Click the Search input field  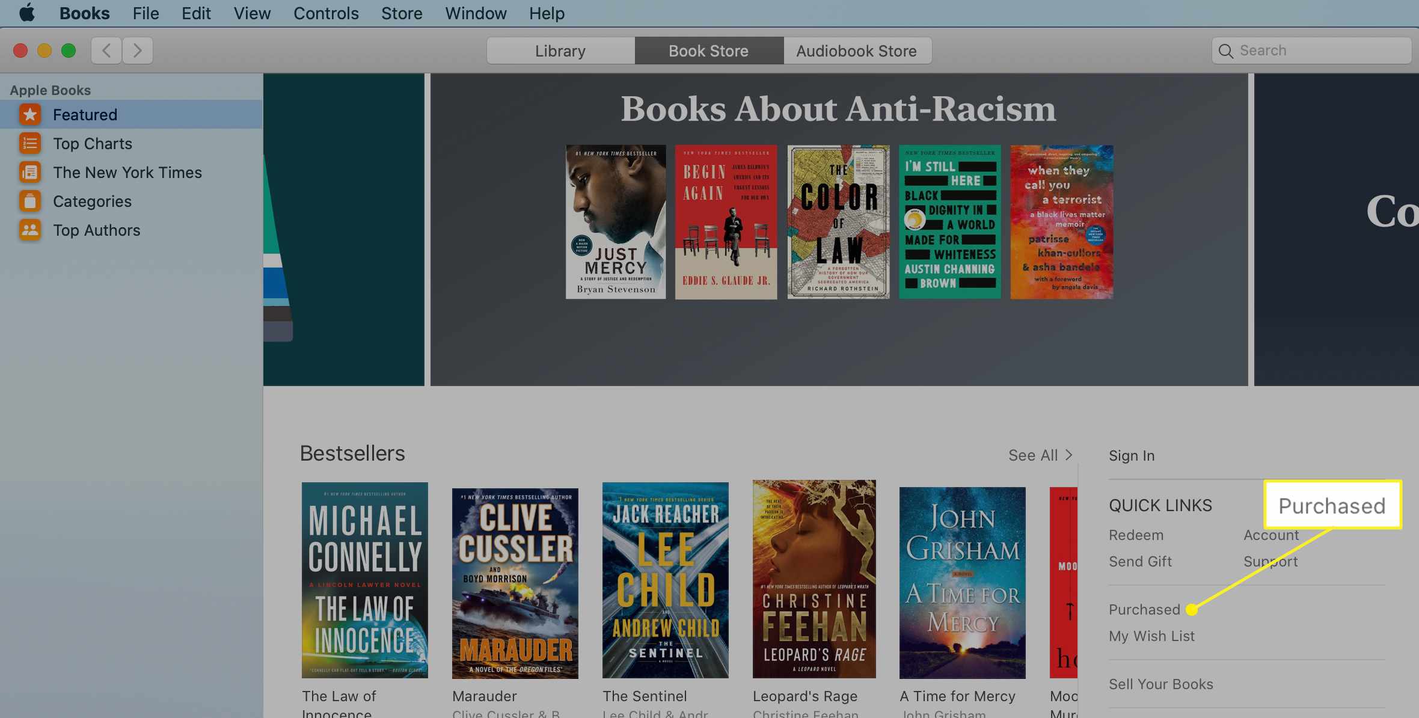[1311, 51]
